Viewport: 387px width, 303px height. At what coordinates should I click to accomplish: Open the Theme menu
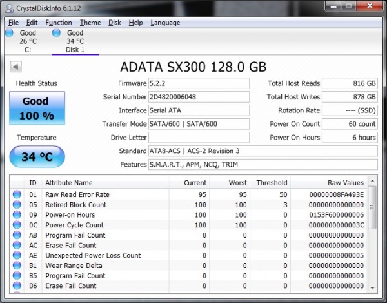90,23
